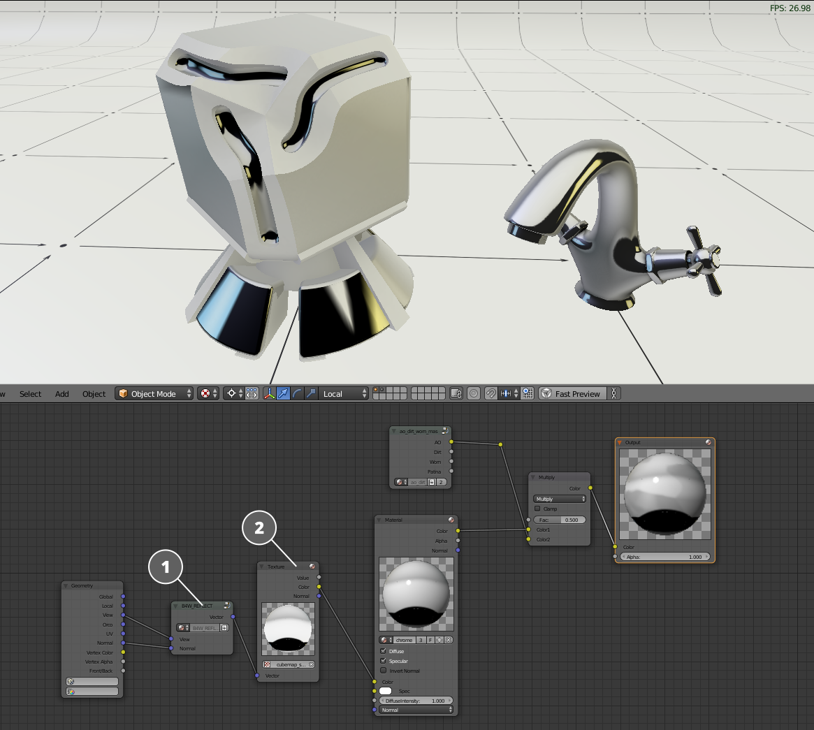Toggle the 3D manipulator widget icon
The image size is (814, 730).
(270, 394)
